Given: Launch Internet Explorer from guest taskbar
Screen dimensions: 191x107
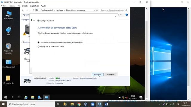Looking at the screenshot, I should pyautogui.click(x=26, y=97).
